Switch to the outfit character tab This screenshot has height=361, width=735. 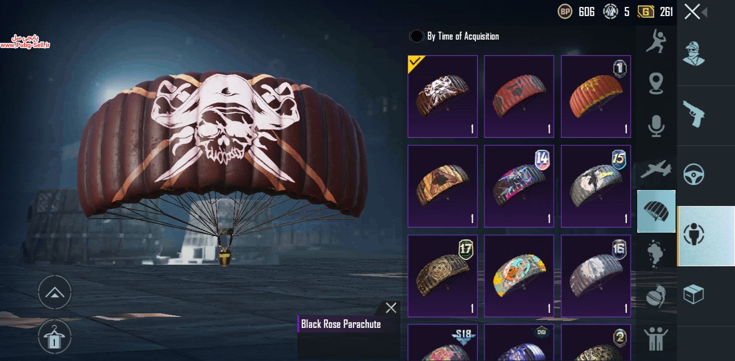694,54
